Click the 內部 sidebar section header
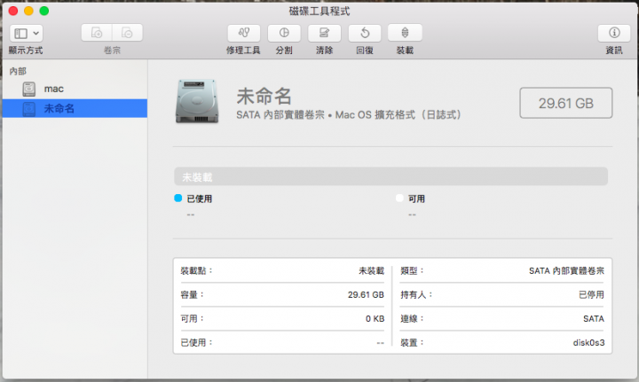This screenshot has width=639, height=382. click(x=18, y=71)
